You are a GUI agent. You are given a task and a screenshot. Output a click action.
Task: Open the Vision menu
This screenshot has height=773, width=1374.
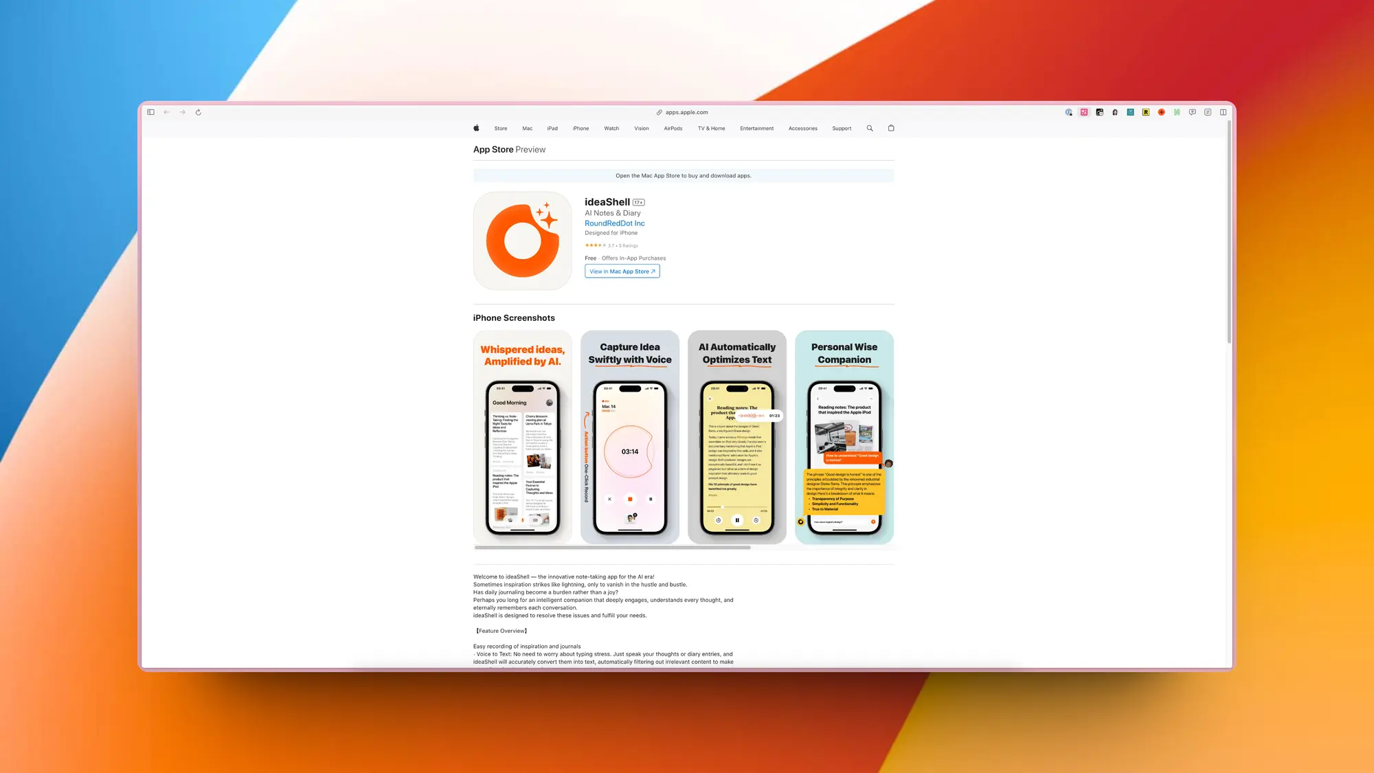(x=642, y=128)
